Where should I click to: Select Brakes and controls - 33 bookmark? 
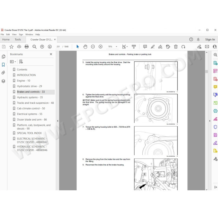31,92
